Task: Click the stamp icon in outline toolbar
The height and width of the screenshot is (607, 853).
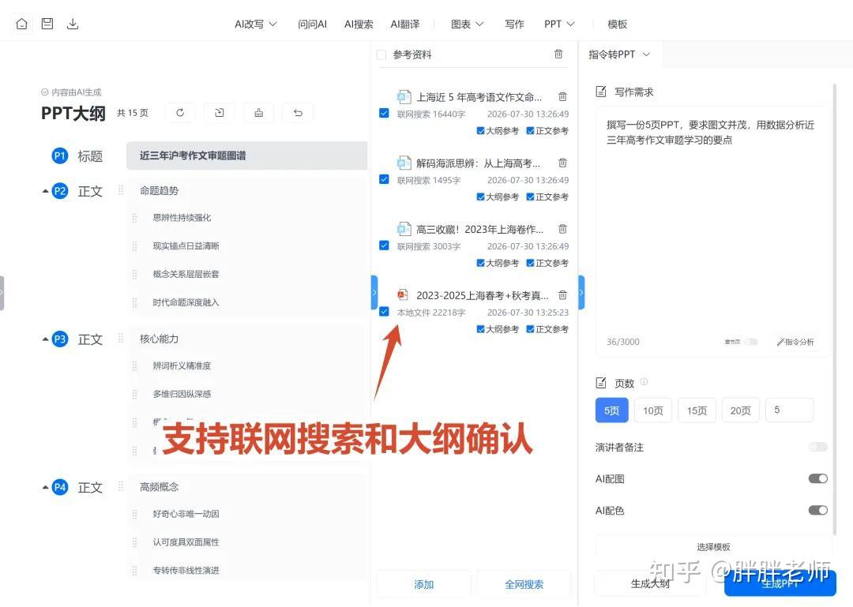Action: (258, 113)
